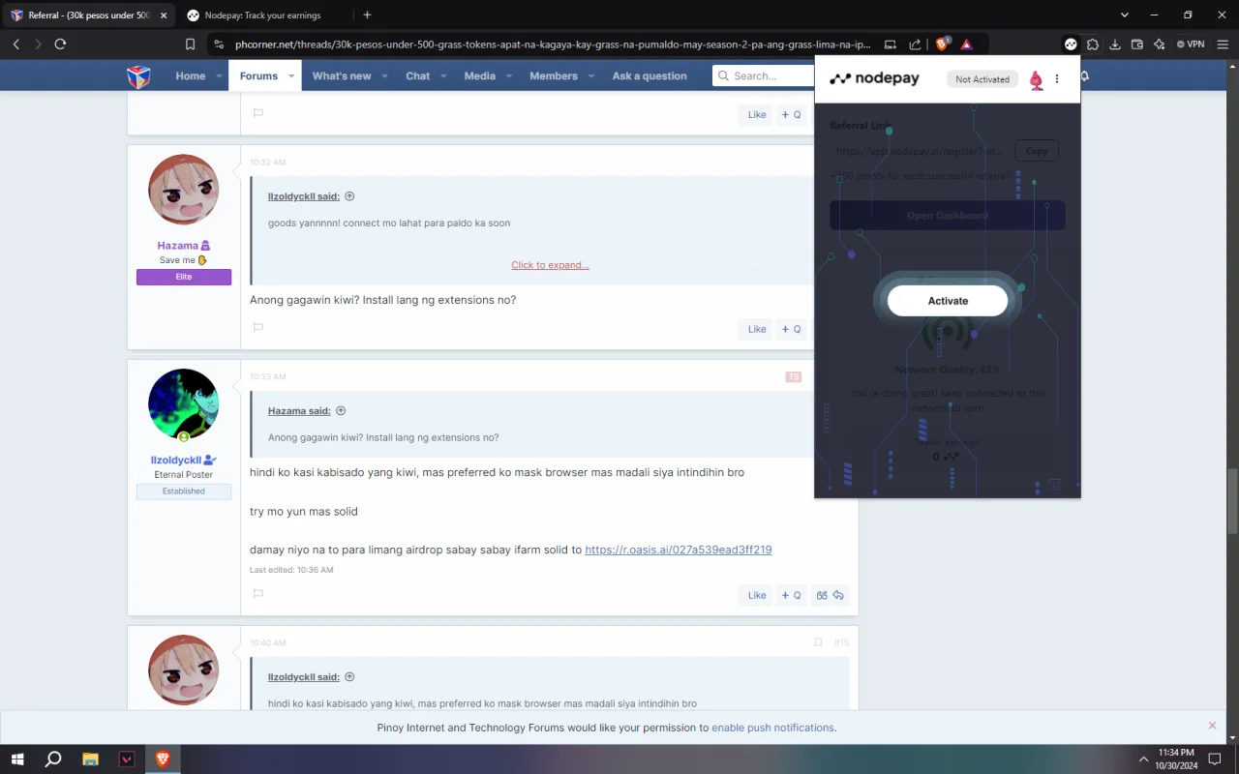The image size is (1239, 774).
Task: Open the Brave Wallet icon
Action: coord(1137,45)
